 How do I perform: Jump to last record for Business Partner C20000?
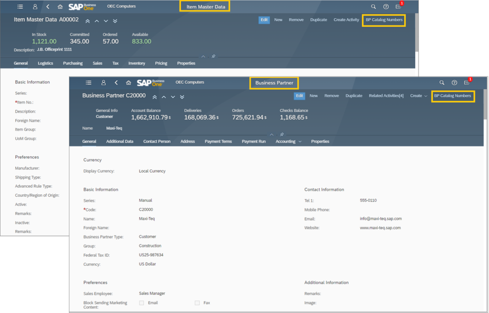(182, 96)
